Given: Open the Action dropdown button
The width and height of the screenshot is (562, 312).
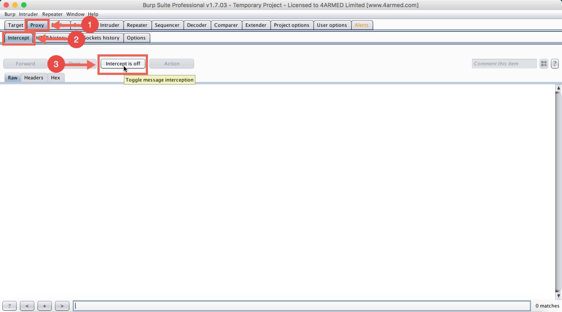Looking at the screenshot, I should coord(172,64).
